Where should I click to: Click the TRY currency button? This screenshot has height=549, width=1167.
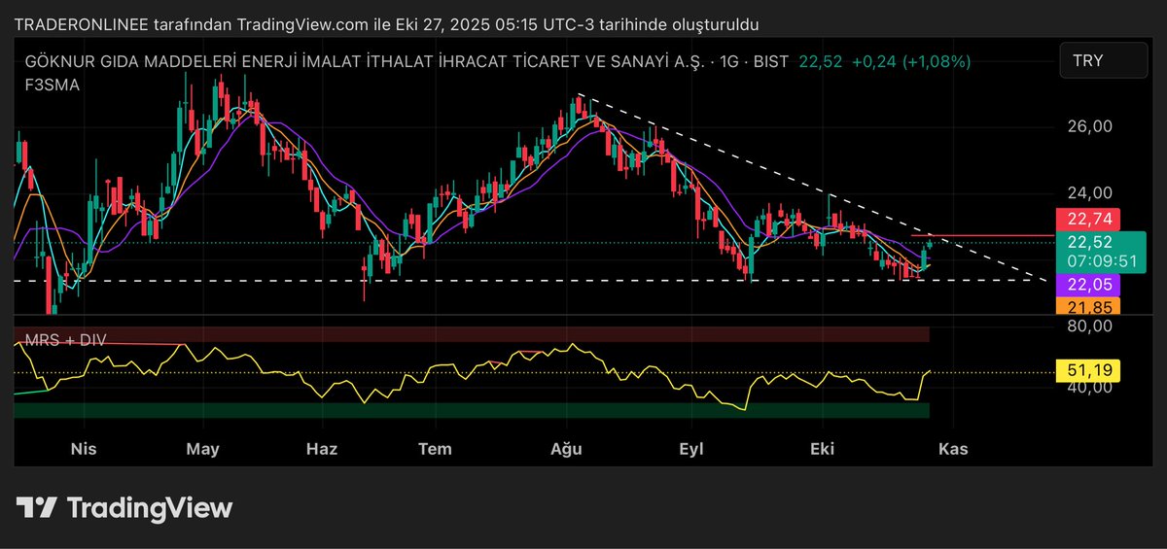(x=1104, y=60)
